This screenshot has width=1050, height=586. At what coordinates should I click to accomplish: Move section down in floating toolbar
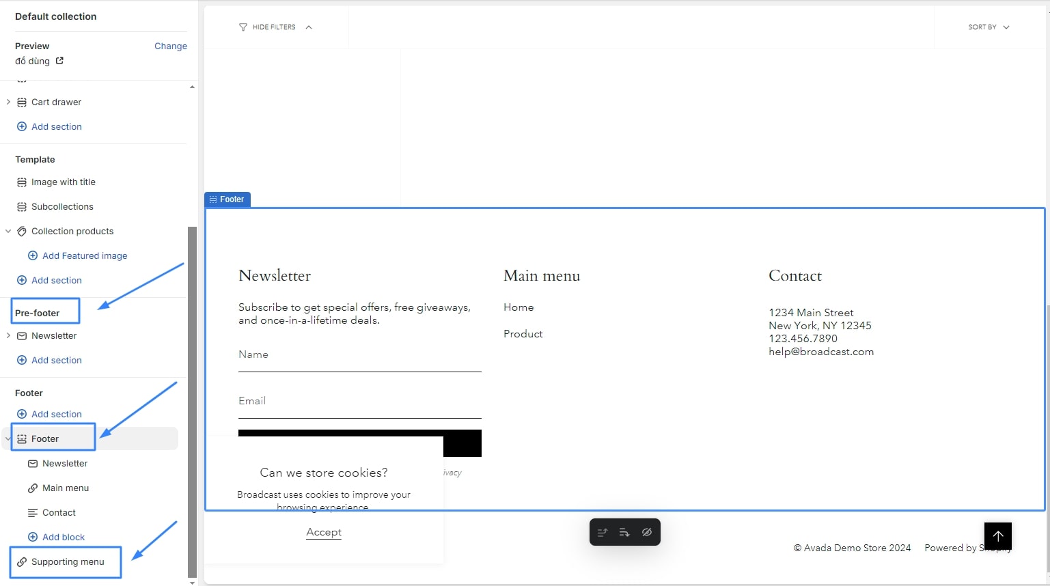pos(624,532)
